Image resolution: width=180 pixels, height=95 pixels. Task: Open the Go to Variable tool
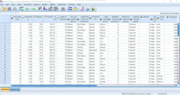[x=45, y=9]
